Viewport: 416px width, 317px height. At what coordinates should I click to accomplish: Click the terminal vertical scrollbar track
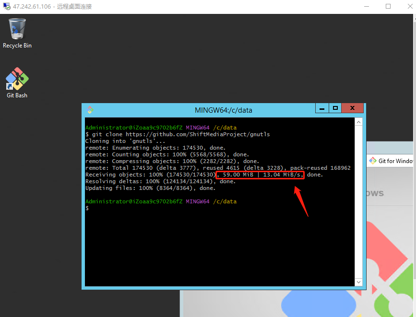coord(358,201)
